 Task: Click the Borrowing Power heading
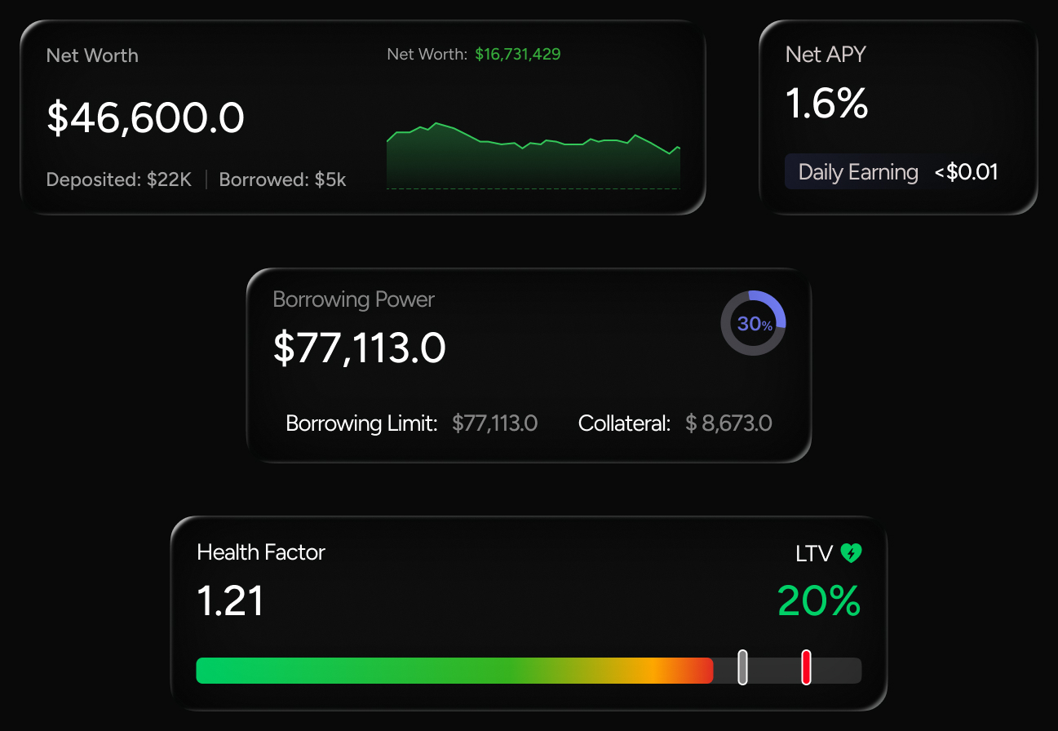(x=353, y=300)
